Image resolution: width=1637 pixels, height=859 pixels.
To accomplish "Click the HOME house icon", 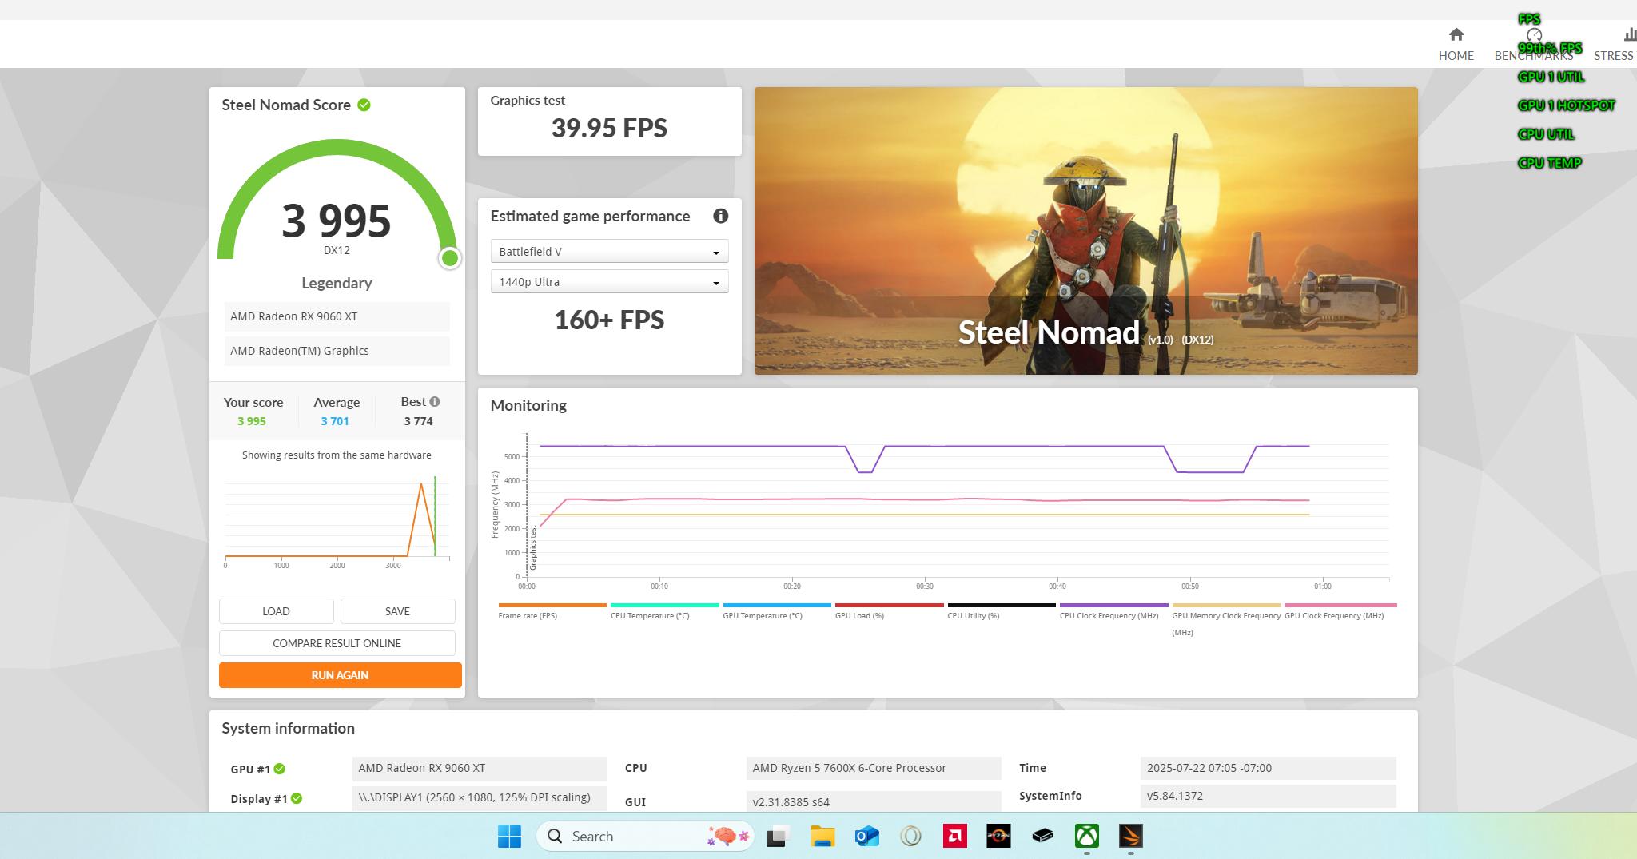I will click(x=1456, y=34).
